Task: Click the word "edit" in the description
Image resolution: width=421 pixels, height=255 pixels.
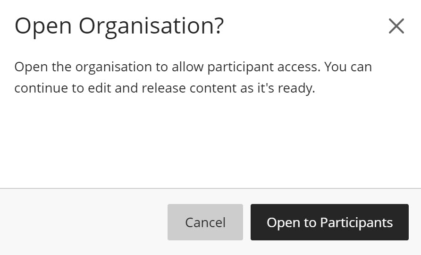Action: click(97, 88)
